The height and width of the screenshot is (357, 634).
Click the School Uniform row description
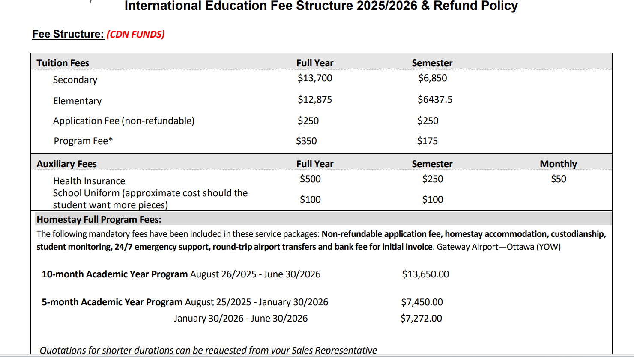click(150, 199)
